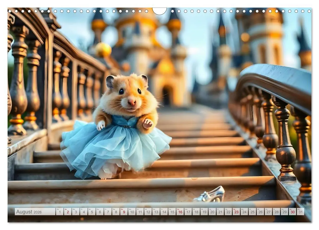Select the date 1 on the calendar strip
Image resolution: width=319 pixels, height=230 pixels.
click(59, 213)
